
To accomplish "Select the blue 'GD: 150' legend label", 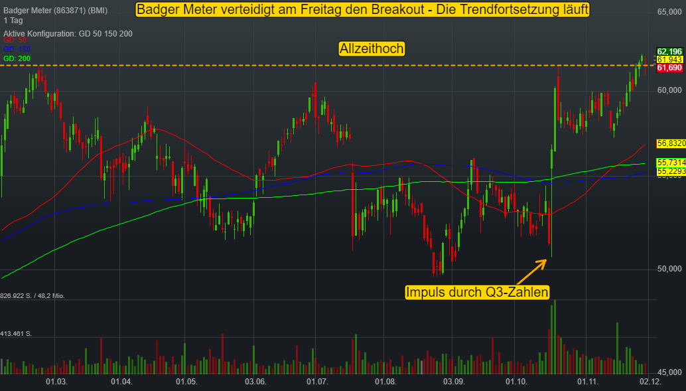I will click(x=17, y=50).
